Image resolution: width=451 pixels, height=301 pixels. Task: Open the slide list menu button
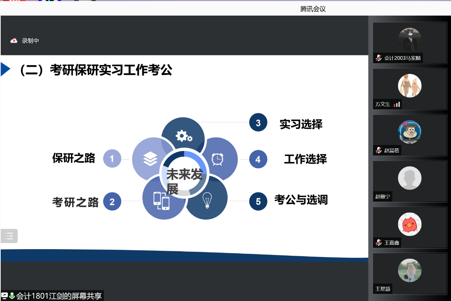click(x=9, y=236)
